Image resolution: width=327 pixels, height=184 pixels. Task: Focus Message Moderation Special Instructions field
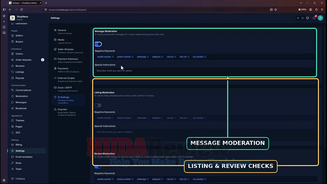pyautogui.click(x=205, y=71)
